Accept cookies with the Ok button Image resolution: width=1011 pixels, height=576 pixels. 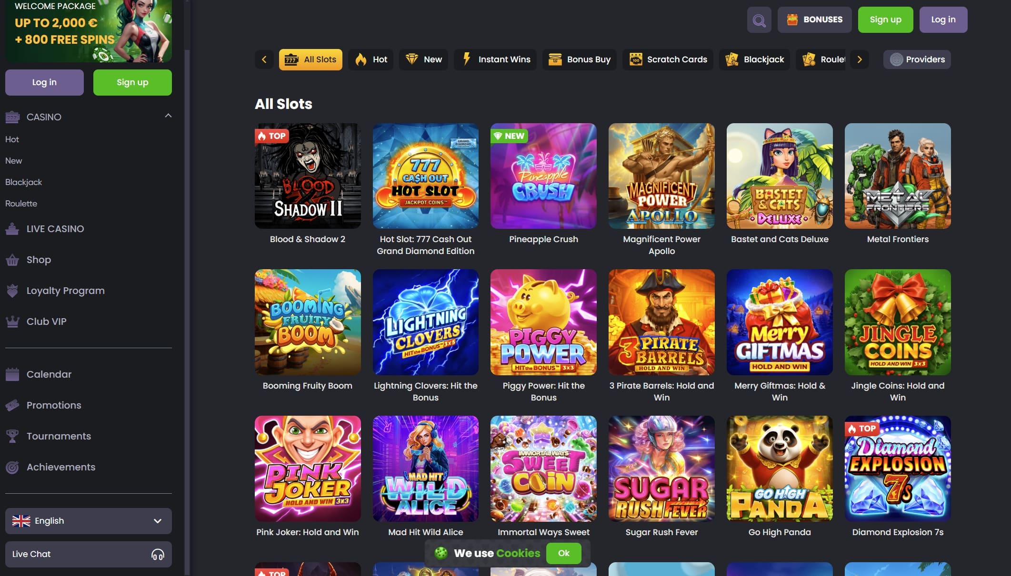(564, 553)
